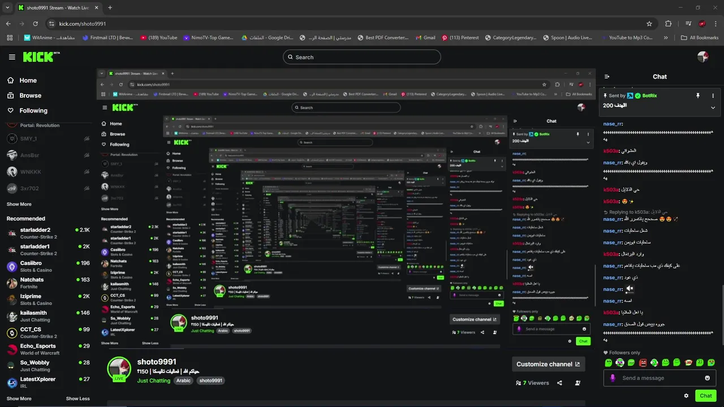Focus the Send a message field
The width and height of the screenshot is (724, 407).
click(x=660, y=378)
